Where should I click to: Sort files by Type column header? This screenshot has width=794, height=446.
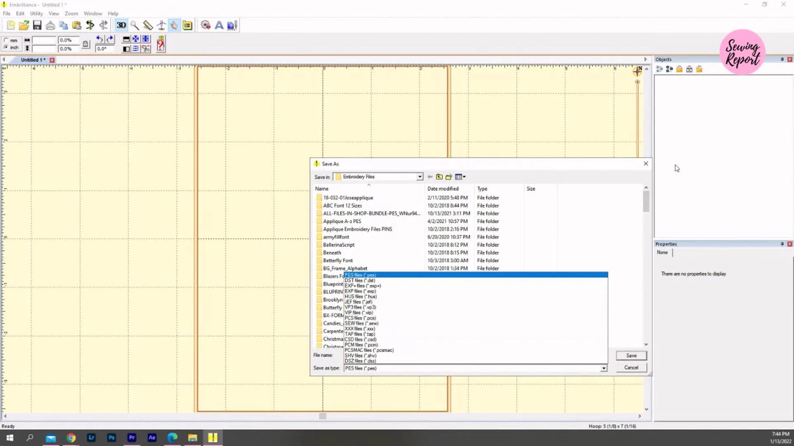coord(500,189)
